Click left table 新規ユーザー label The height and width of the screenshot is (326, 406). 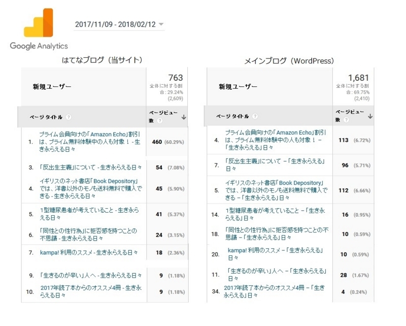[x=52, y=86]
